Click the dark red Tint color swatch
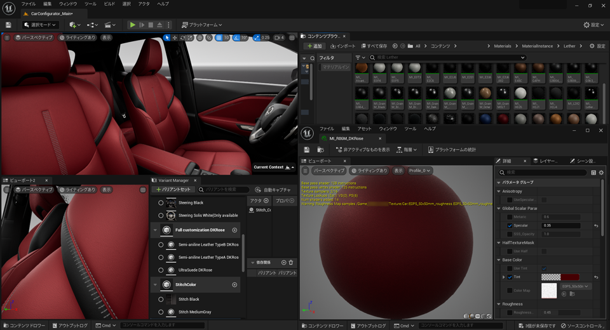Viewport: 610px width, 330px height. coord(569,277)
